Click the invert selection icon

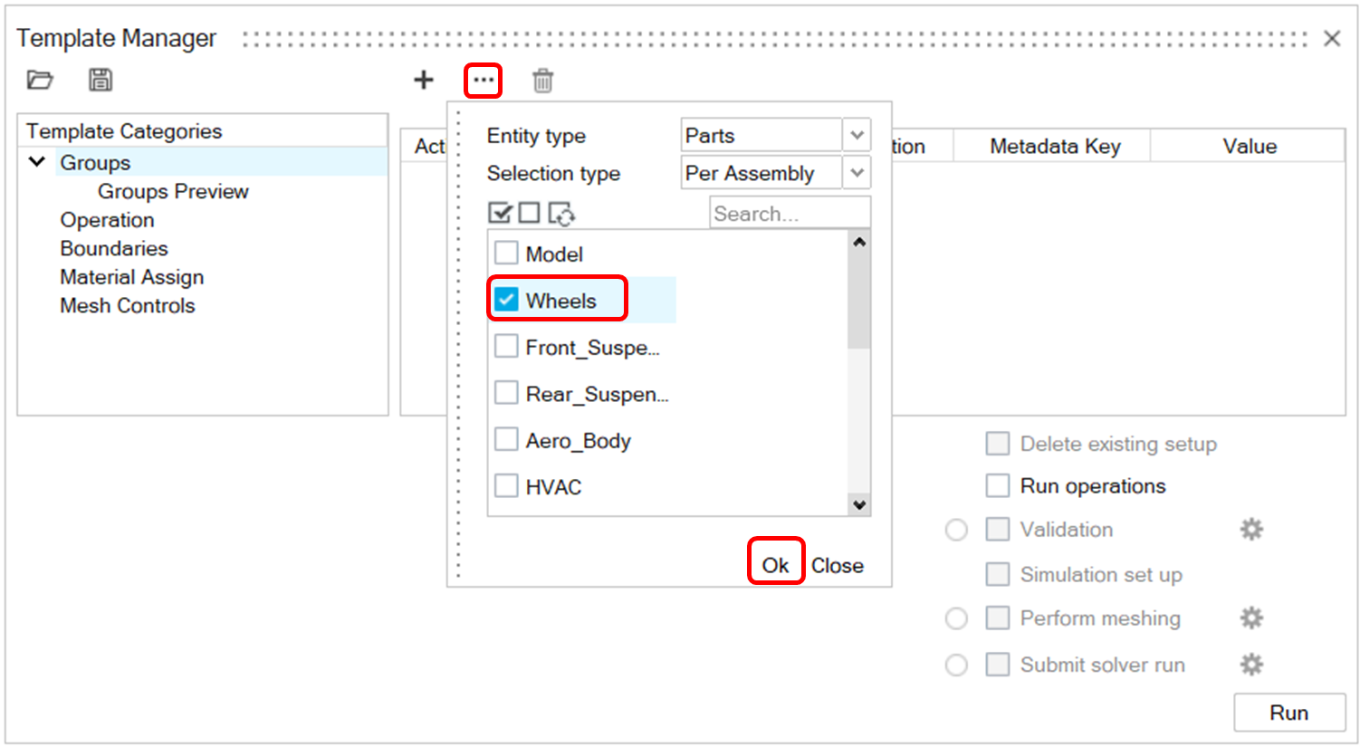tap(561, 215)
